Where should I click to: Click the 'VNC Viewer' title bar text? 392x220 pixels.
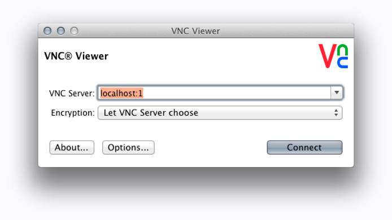(x=195, y=31)
